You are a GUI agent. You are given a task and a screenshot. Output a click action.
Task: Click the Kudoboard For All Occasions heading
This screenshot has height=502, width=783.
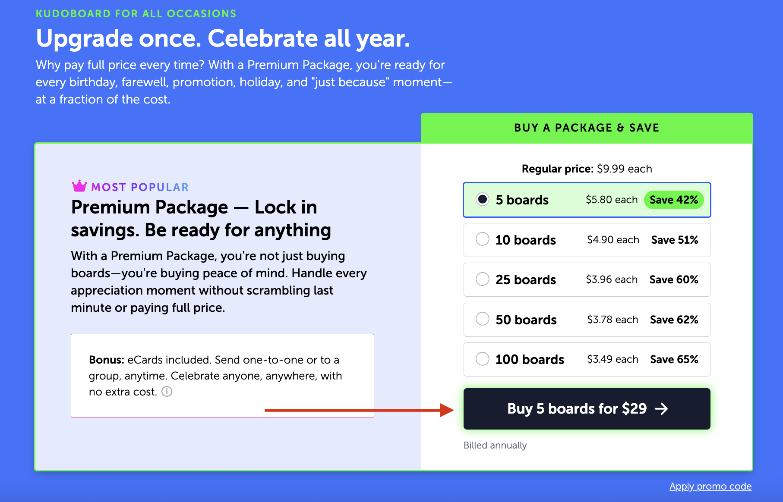pyautogui.click(x=136, y=14)
